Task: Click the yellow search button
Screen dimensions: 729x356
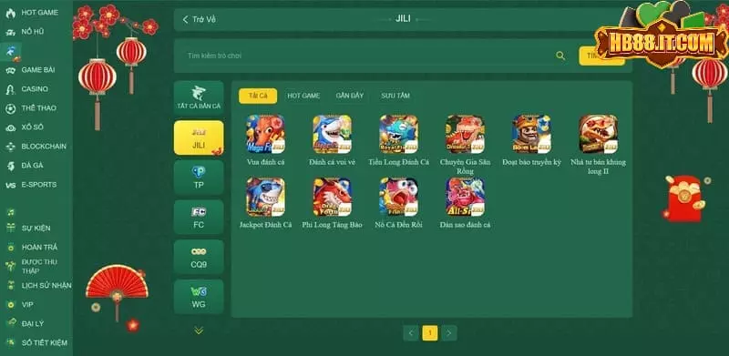Action: pos(601,56)
